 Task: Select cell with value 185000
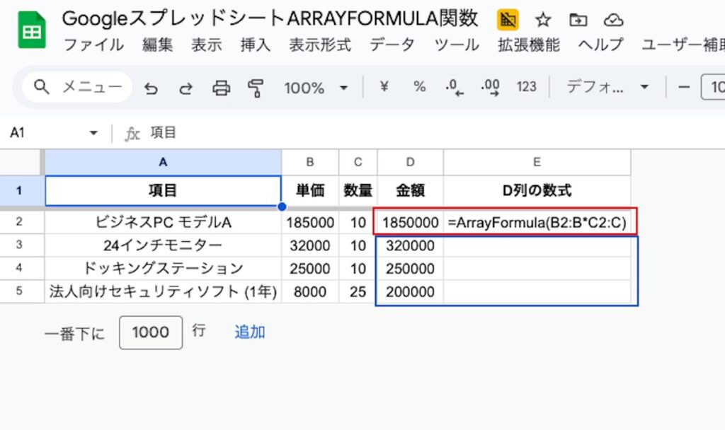point(310,222)
